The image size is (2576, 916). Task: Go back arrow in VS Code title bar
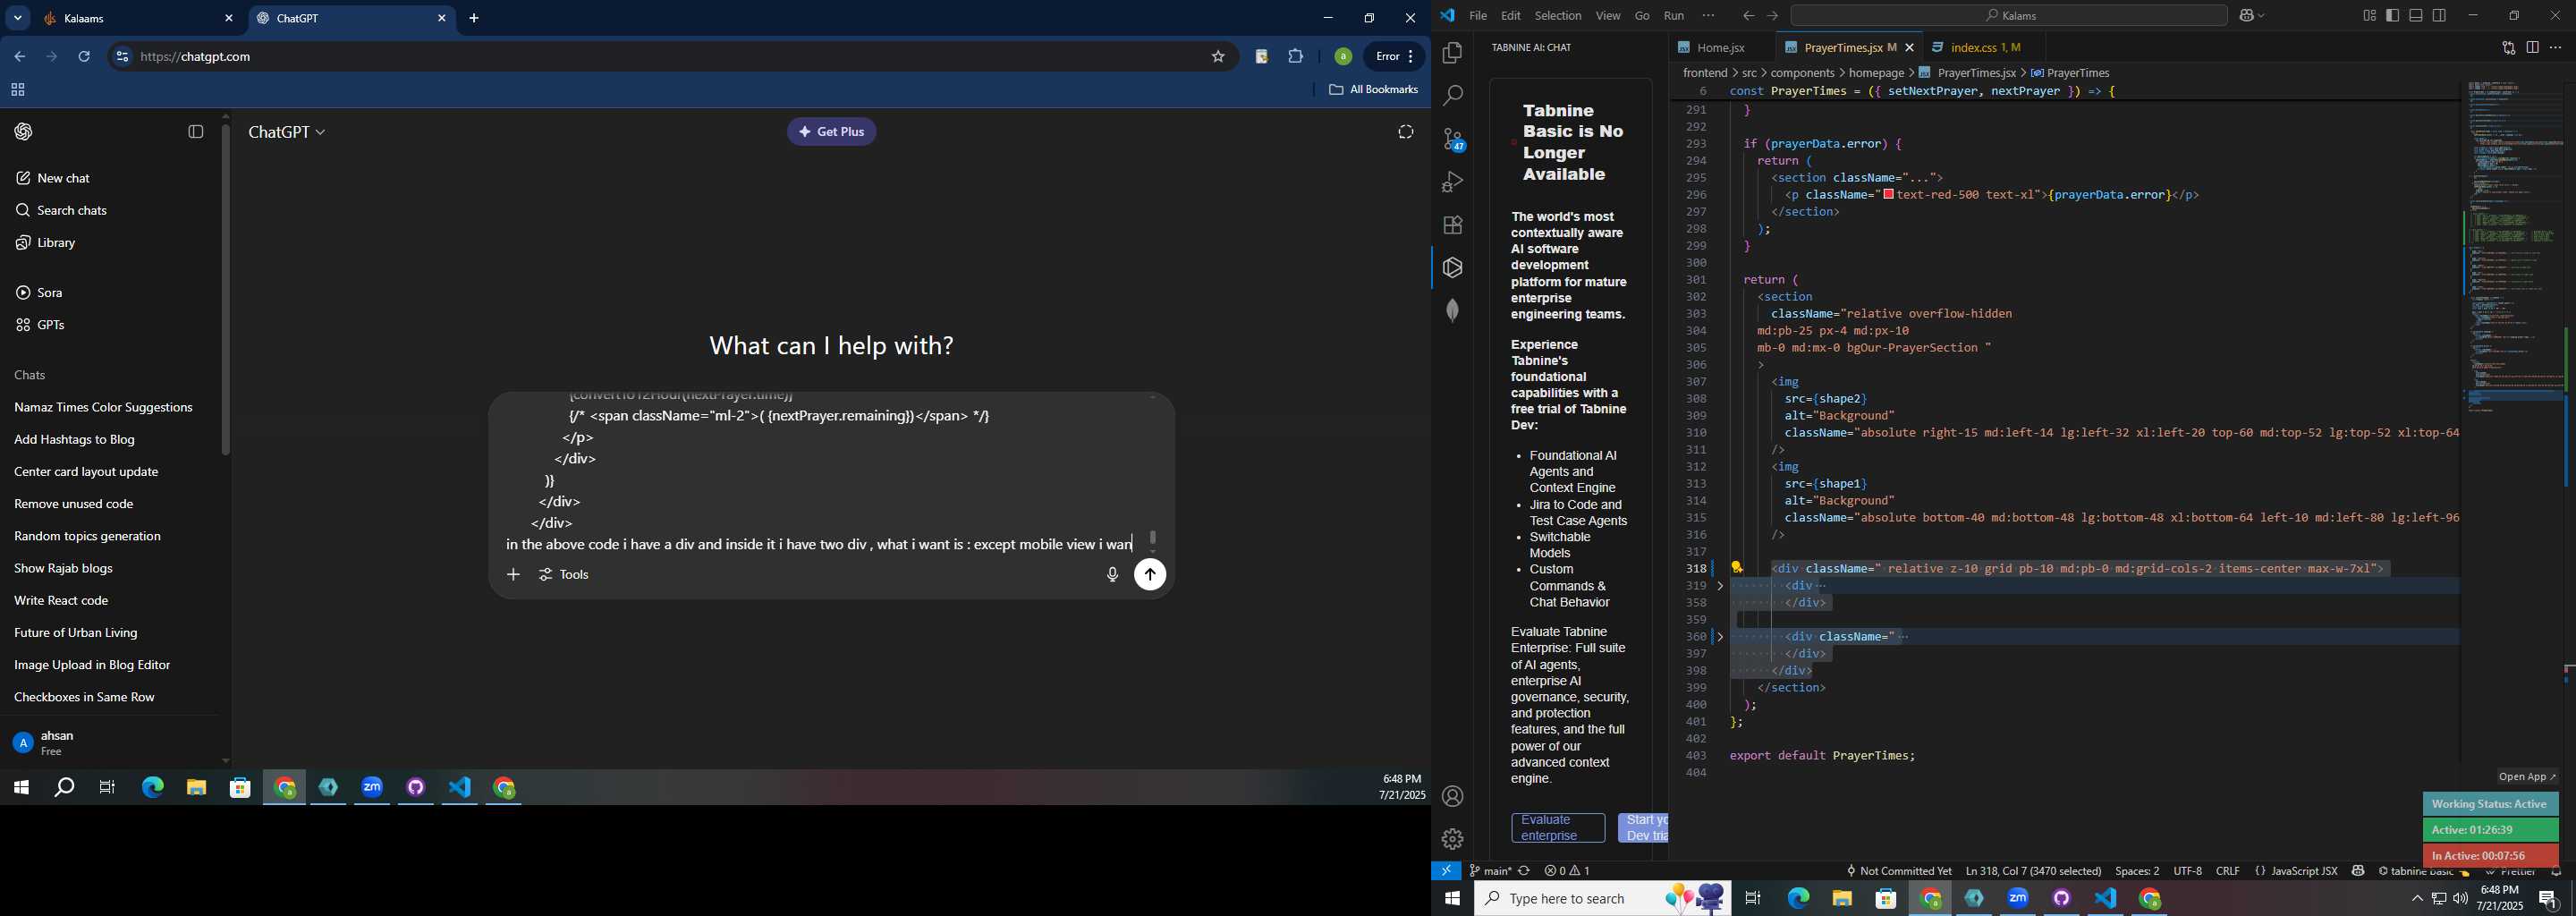[1748, 16]
